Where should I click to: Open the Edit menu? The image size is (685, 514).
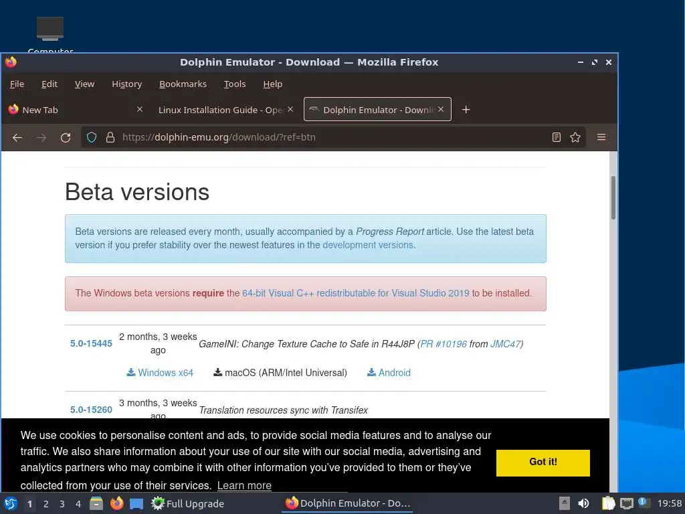(x=50, y=84)
